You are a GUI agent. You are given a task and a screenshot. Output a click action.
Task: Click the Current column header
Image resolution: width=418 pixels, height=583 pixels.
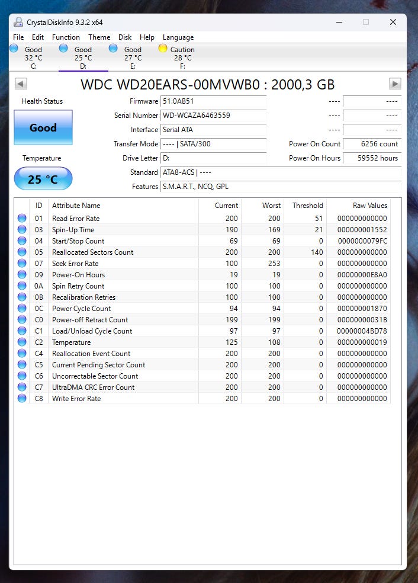click(x=220, y=205)
